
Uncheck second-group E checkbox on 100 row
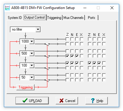99,63
